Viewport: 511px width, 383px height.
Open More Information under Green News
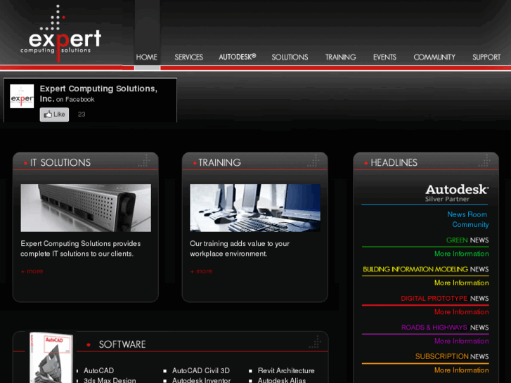click(462, 254)
